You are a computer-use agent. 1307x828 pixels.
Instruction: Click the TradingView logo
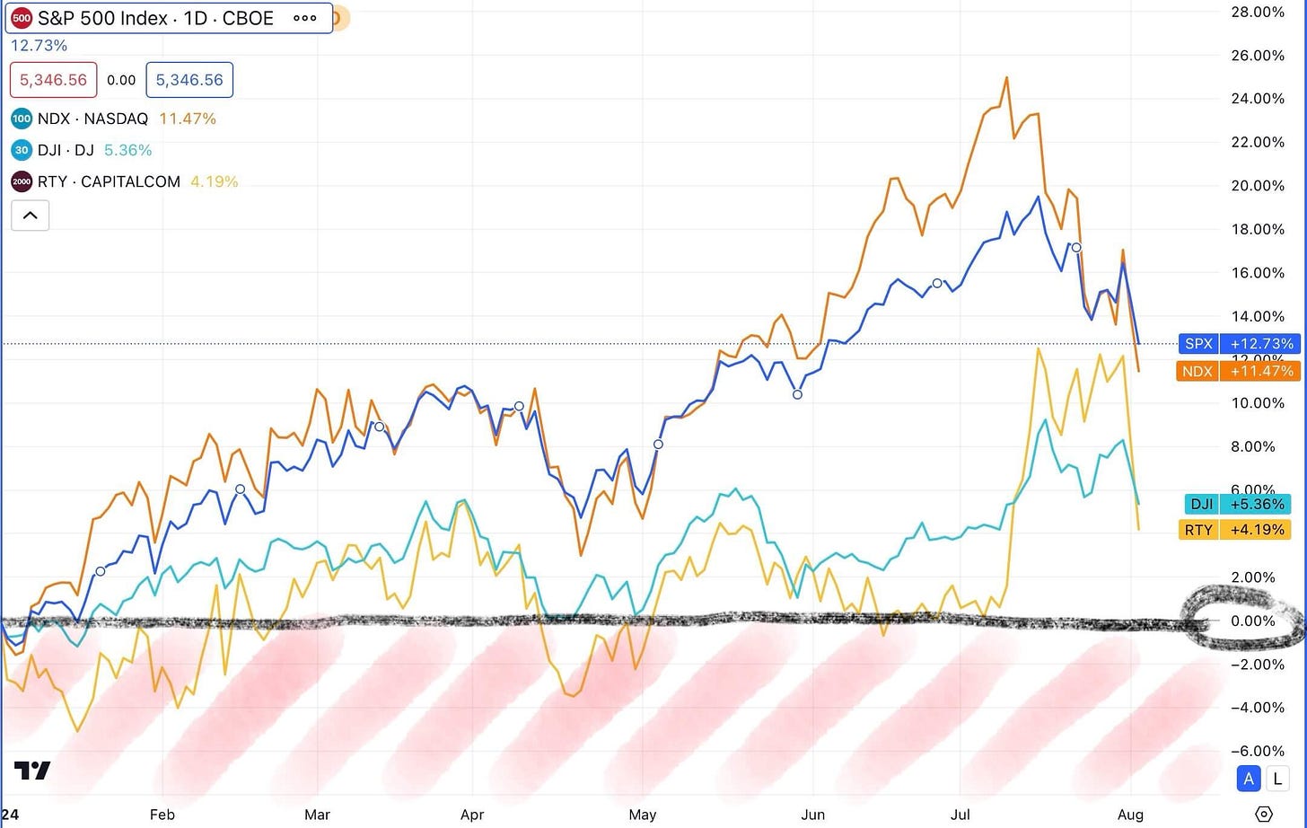tap(32, 771)
